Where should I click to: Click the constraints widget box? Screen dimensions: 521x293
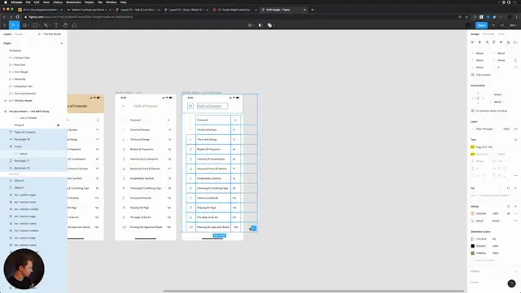pos(478,98)
